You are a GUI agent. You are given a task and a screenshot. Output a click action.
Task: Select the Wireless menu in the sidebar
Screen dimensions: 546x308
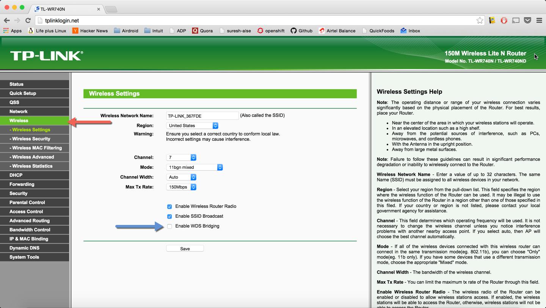pos(35,121)
